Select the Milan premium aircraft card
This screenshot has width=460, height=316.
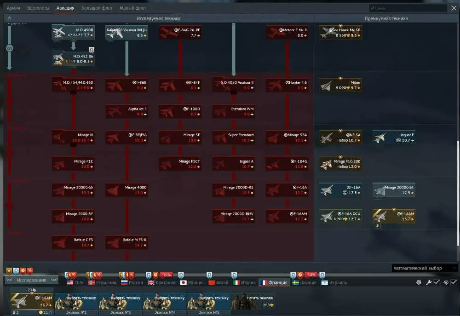(340, 85)
